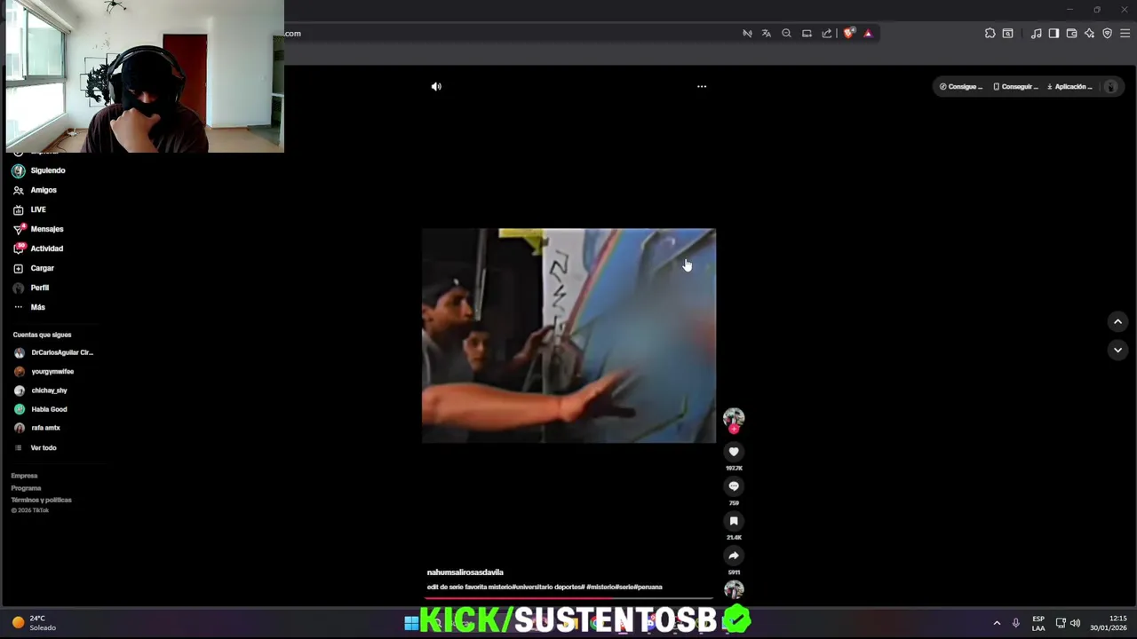Click the Conseguir app button
1137x639 pixels.
coord(1015,87)
